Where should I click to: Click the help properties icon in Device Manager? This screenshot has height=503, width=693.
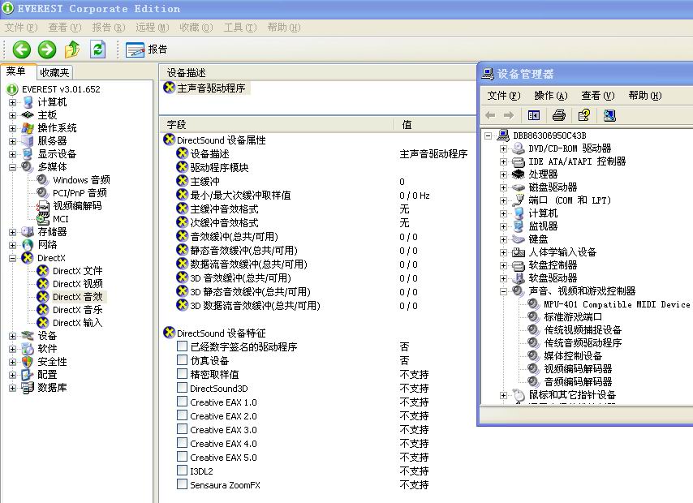point(583,116)
